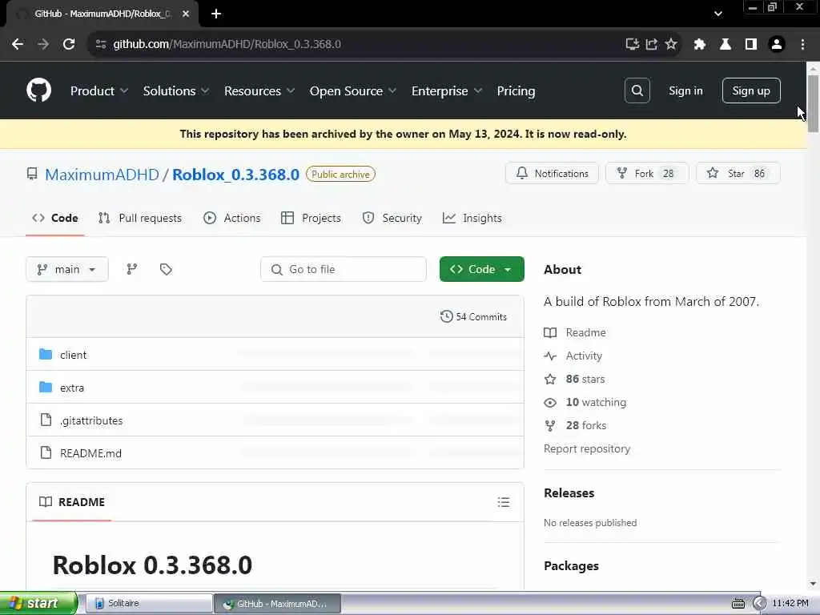This screenshot has height=615, width=820.
Task: Open the Roblox_0.3.368.0 repository link
Action: (236, 174)
